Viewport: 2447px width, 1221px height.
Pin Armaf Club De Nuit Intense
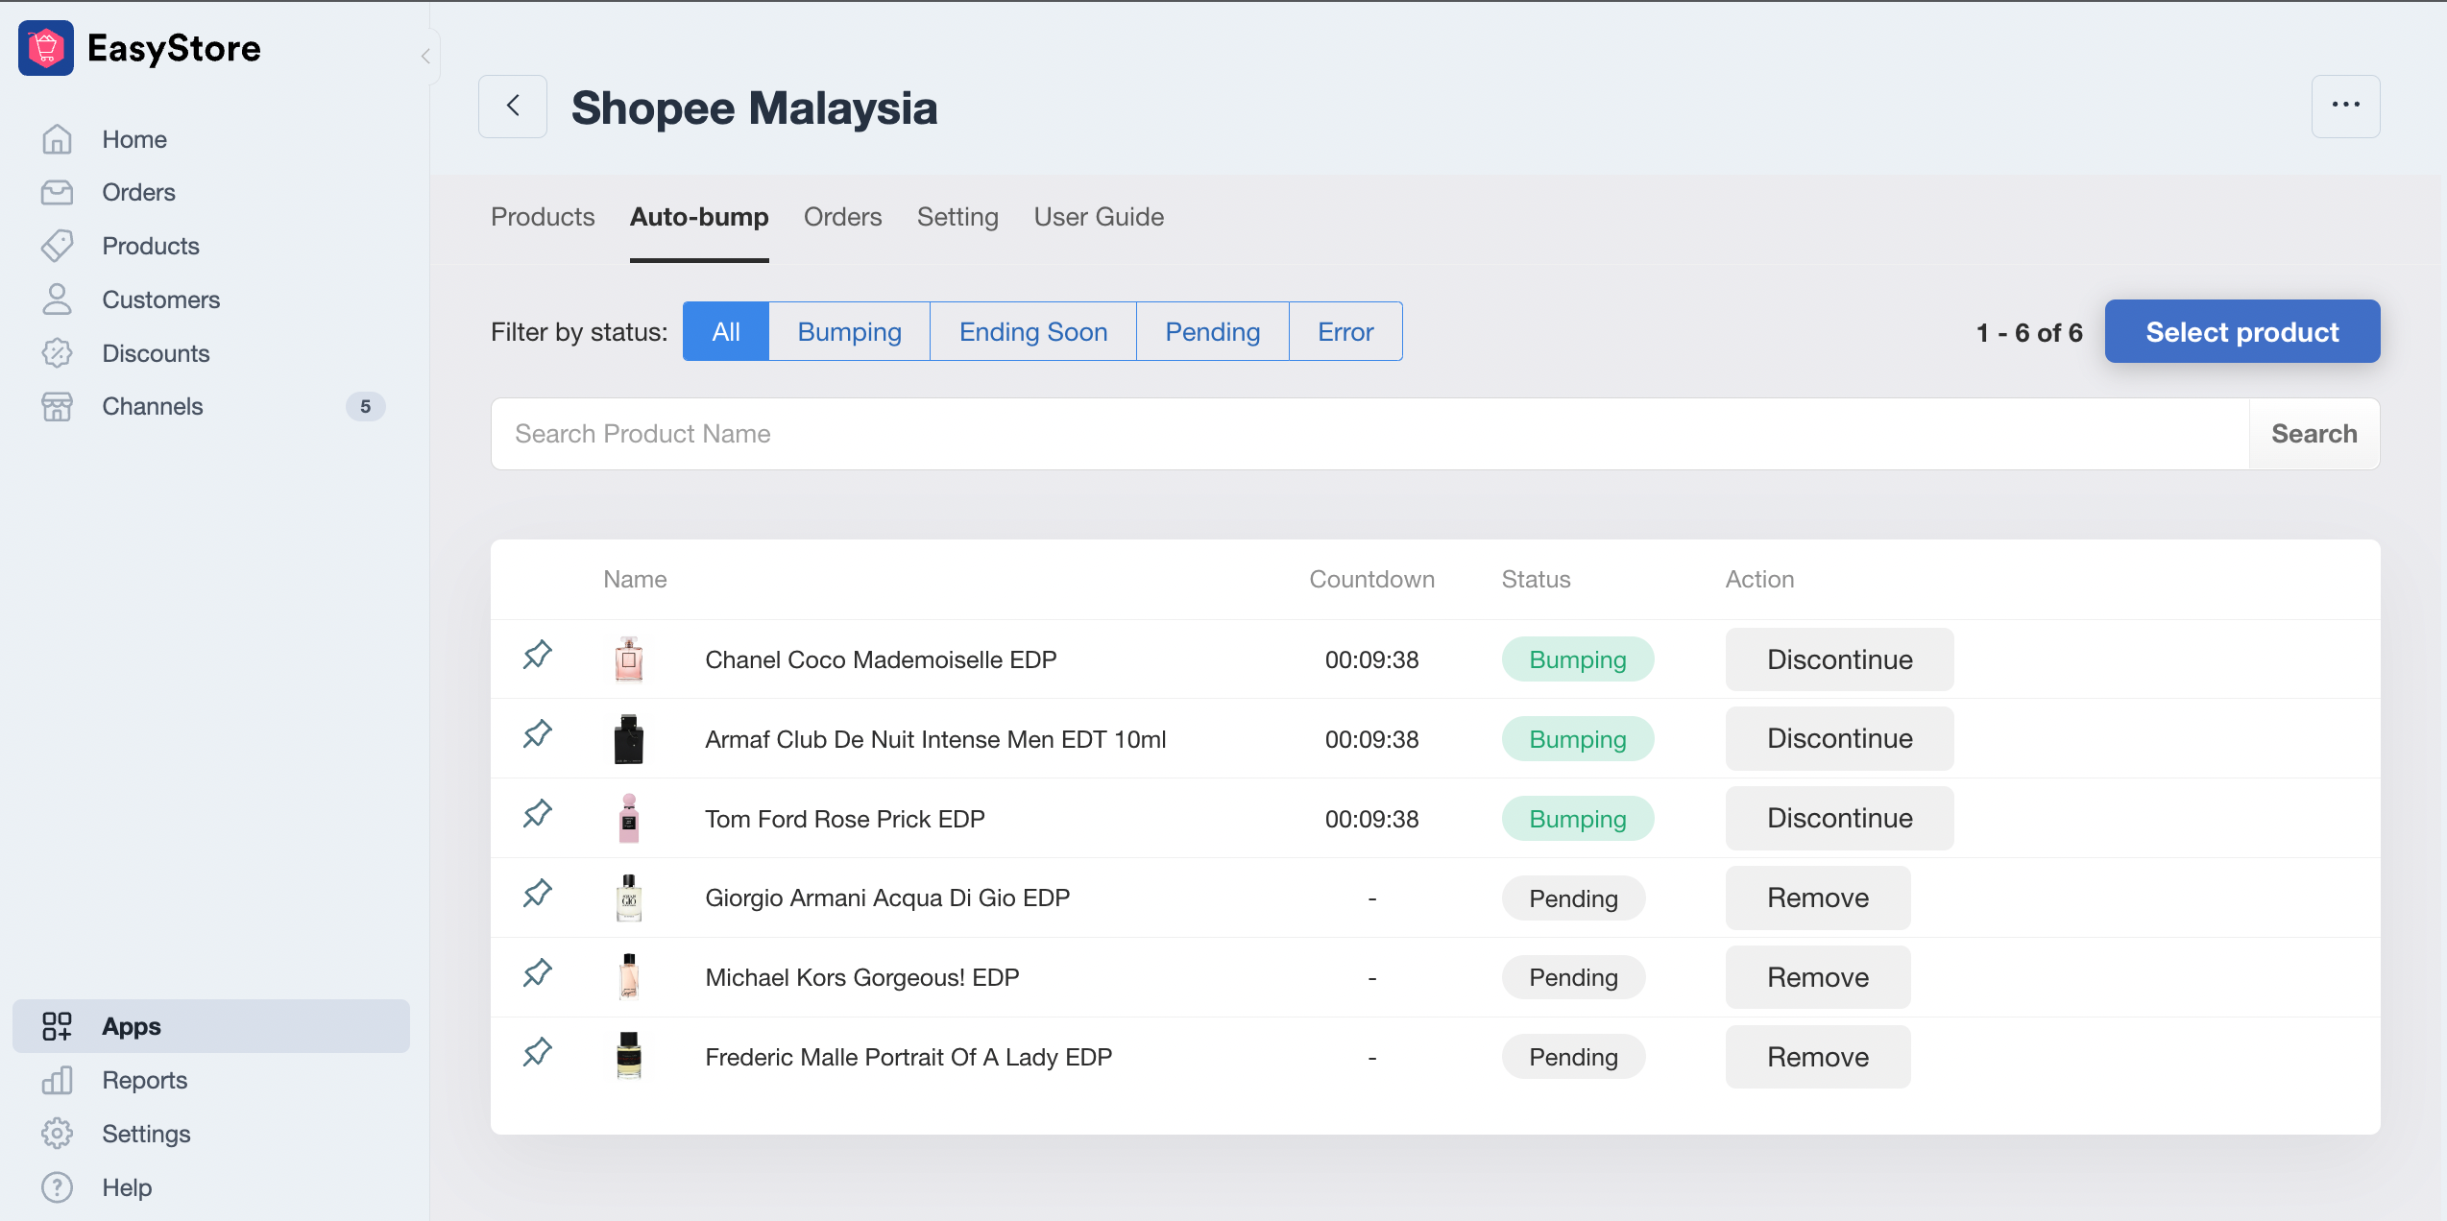pos(538,735)
